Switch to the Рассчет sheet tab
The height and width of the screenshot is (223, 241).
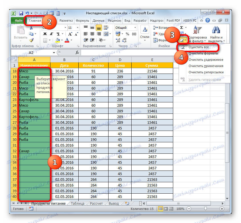click(96, 203)
